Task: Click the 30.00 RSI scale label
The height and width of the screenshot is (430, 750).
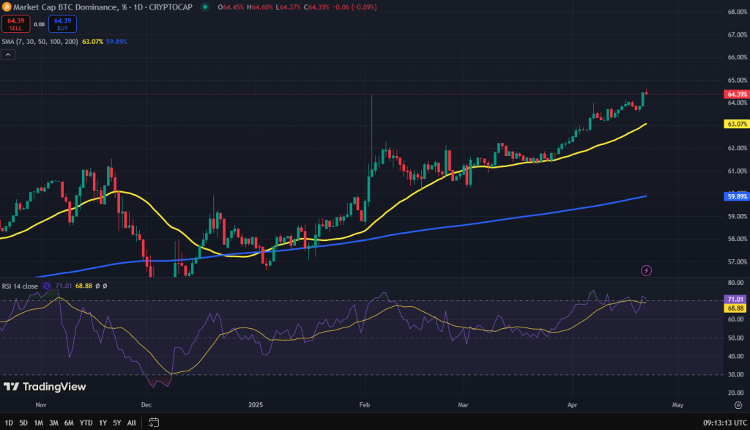Action: 735,374
